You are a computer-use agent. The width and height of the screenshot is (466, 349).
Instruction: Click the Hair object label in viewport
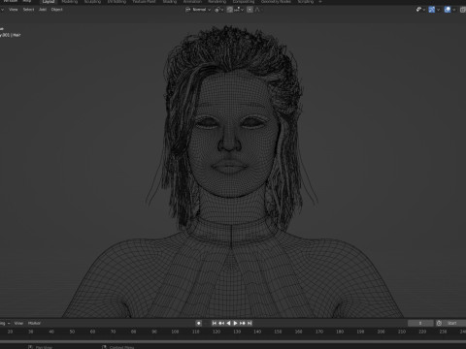click(17, 35)
